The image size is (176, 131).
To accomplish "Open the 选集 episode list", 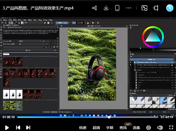I will pyautogui.click(x=136, y=127).
